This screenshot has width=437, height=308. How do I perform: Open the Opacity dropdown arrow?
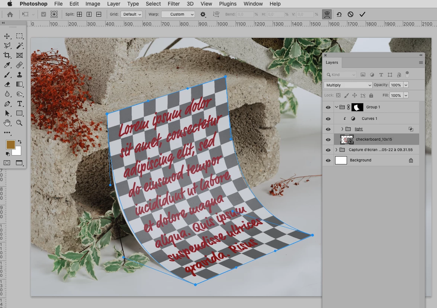pyautogui.click(x=406, y=85)
